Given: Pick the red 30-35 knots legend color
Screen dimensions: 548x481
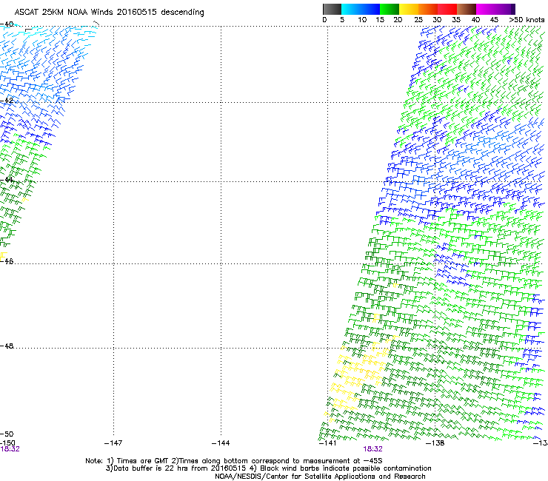Looking at the screenshot, I should tap(447, 9).
